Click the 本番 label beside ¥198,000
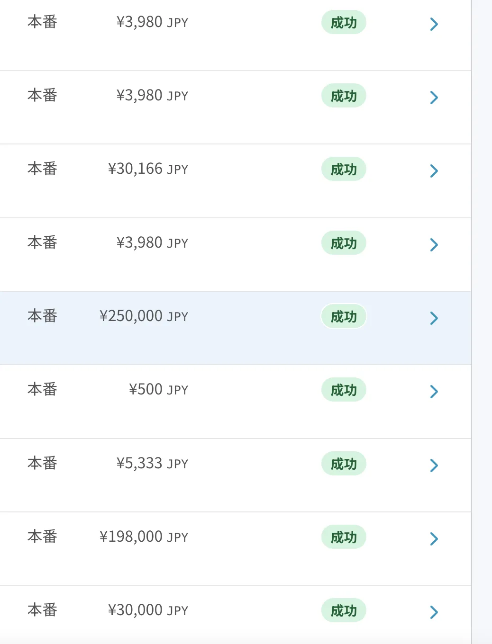The width and height of the screenshot is (492, 644). click(x=42, y=537)
